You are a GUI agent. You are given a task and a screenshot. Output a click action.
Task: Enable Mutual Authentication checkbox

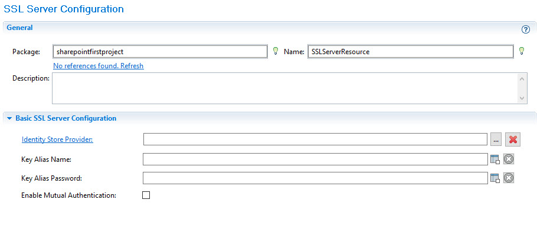(x=146, y=195)
